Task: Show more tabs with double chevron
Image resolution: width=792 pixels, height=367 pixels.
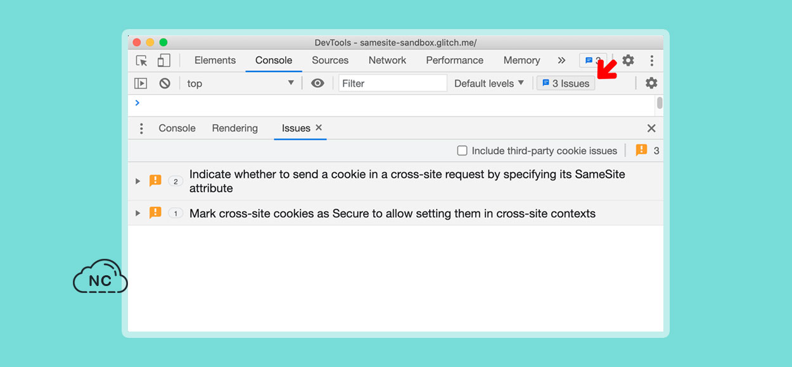Action: pyautogui.click(x=561, y=61)
